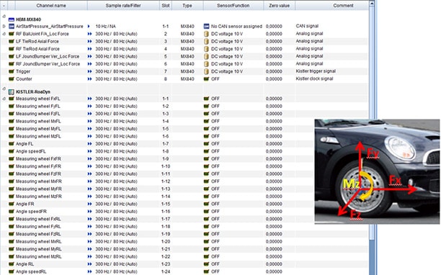Click DC voltage sensor icon in slot 2 row
Screen dimensions: 441x275
206,34
